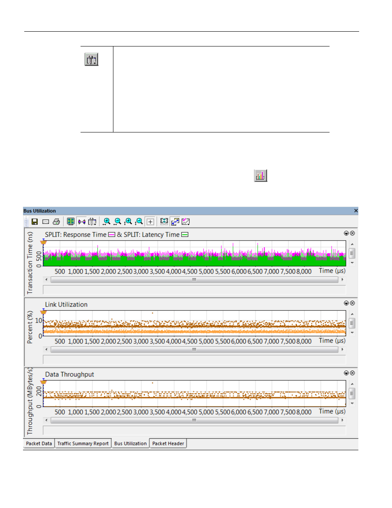Click the horizontal scrollbar thumb under Data Throughput graph
Image resolution: width=392 pixels, height=508 pixels.
(194, 420)
